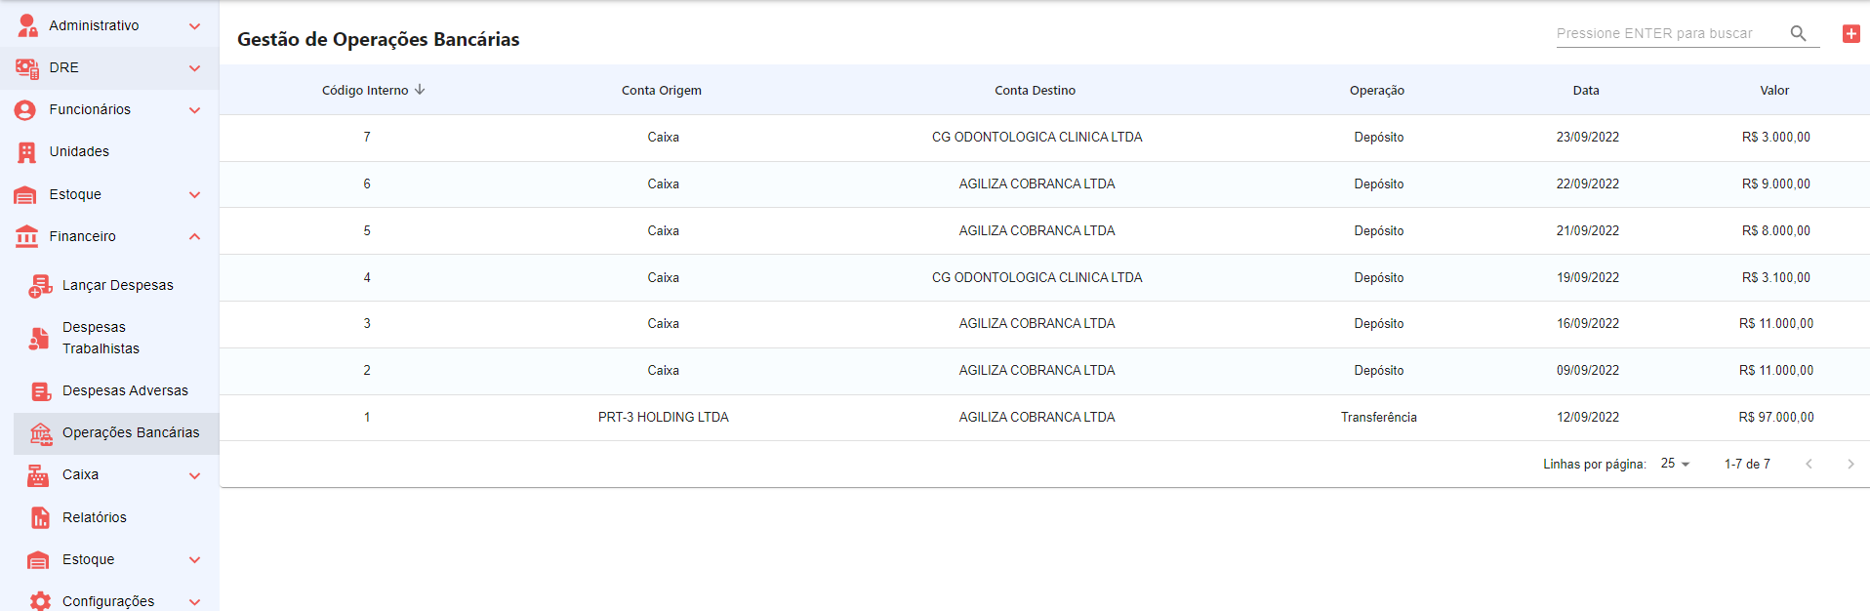
Task: Toggle sort arrow on Código Interno column
Action: (420, 90)
